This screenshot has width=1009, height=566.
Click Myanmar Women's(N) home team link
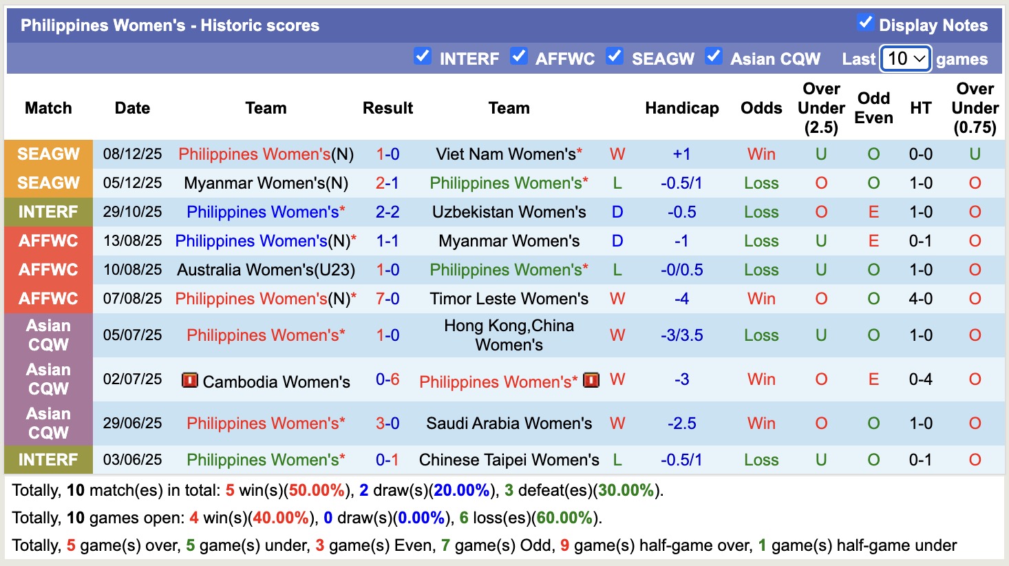click(266, 183)
